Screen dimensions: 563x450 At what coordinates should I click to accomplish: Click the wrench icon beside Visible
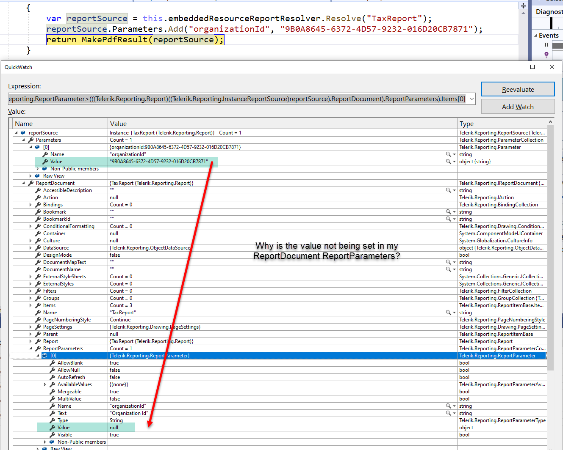tap(53, 435)
